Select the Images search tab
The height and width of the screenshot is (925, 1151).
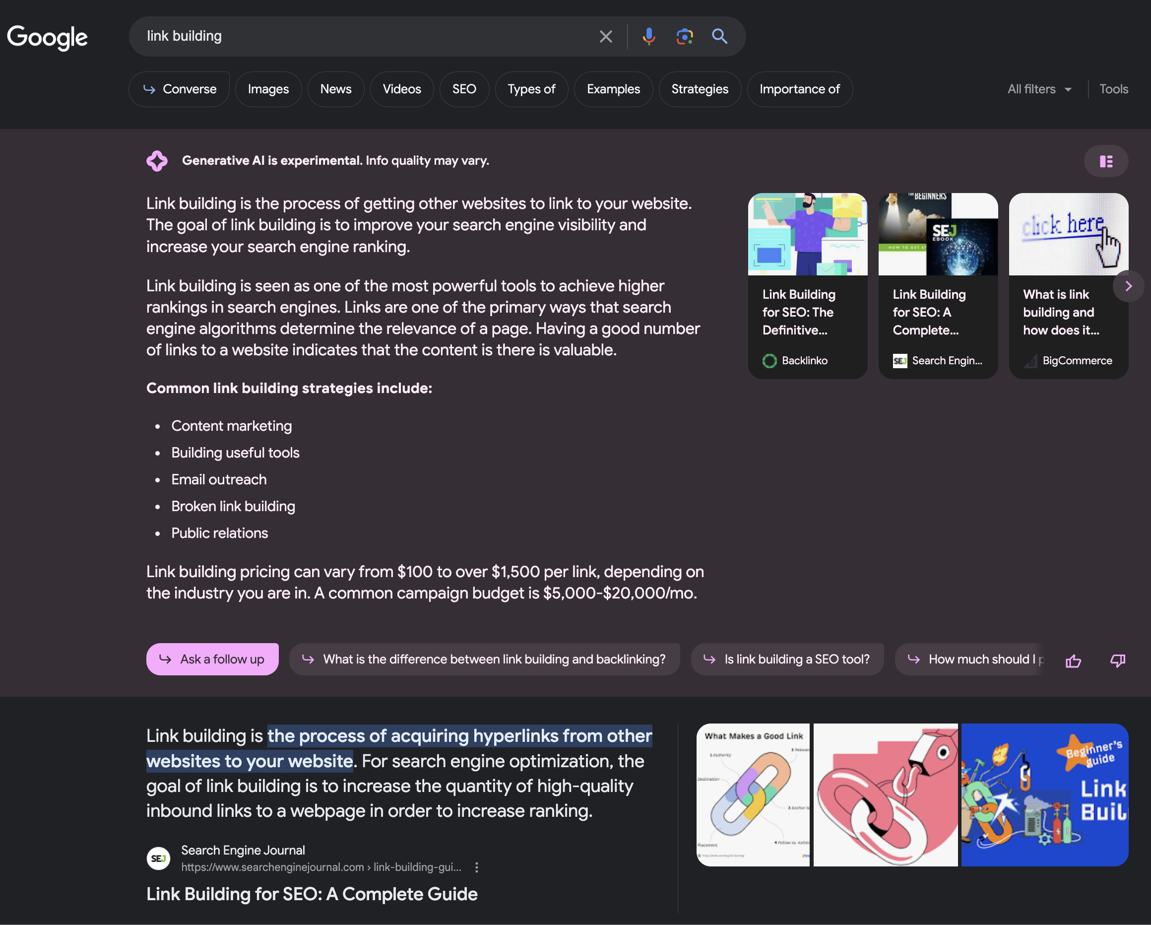tap(267, 89)
